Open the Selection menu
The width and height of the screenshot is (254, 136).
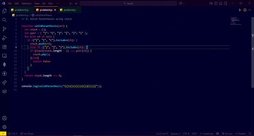click(x=27, y=3)
